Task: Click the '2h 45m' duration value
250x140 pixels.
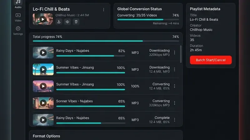Action: coord(196,50)
